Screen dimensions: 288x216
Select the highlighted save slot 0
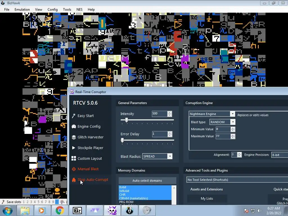pos(57,202)
